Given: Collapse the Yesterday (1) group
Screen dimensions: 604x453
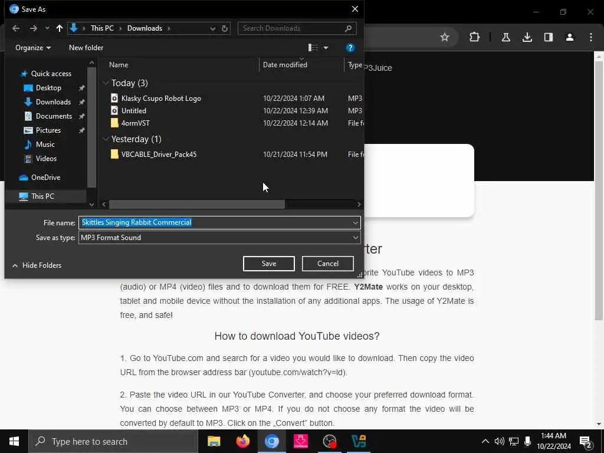Looking at the screenshot, I should point(106,139).
